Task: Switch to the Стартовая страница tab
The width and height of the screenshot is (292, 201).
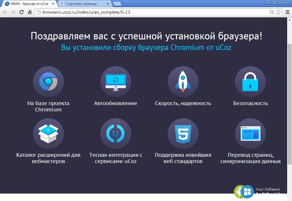Action: tap(84, 4)
